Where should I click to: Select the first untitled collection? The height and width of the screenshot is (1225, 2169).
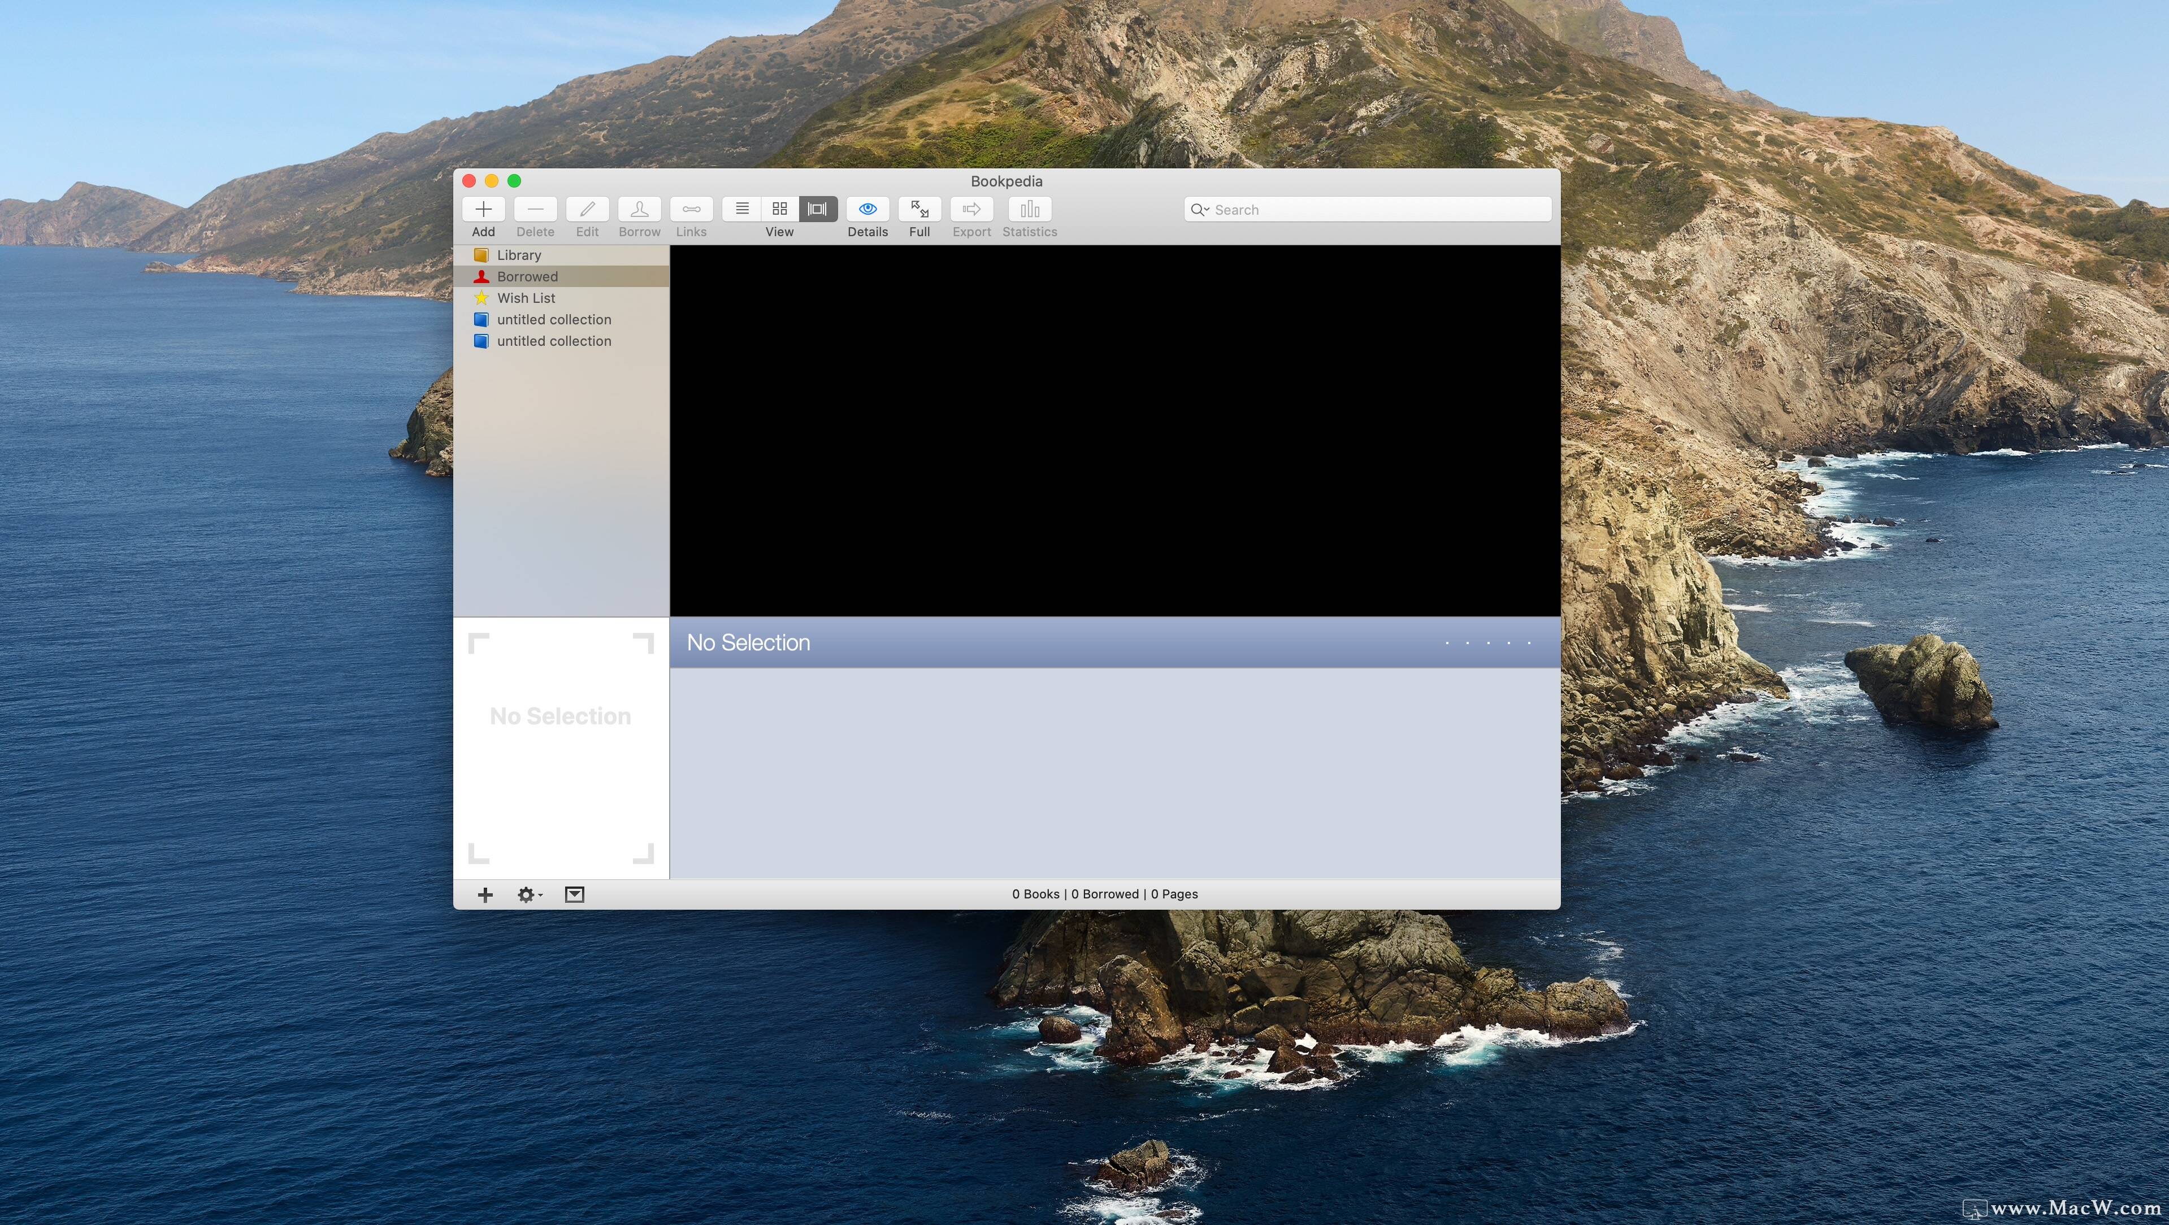562,319
